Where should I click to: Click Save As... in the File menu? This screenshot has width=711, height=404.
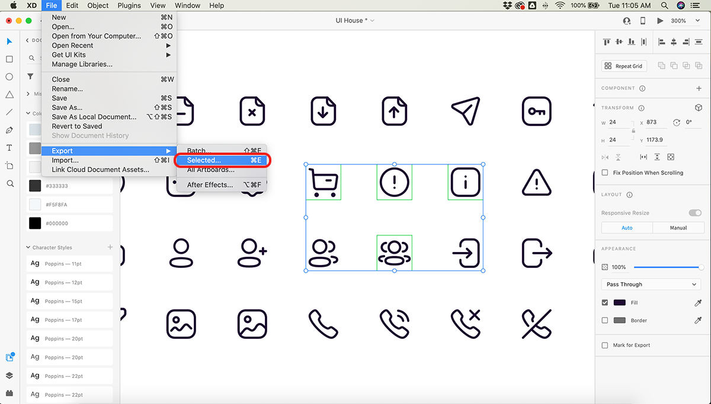click(x=67, y=108)
